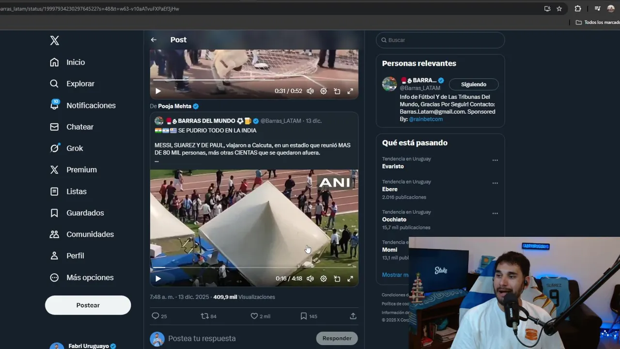Viewport: 620px width, 349px height.
Task: Expand Más opciones menu
Action: tap(82, 277)
